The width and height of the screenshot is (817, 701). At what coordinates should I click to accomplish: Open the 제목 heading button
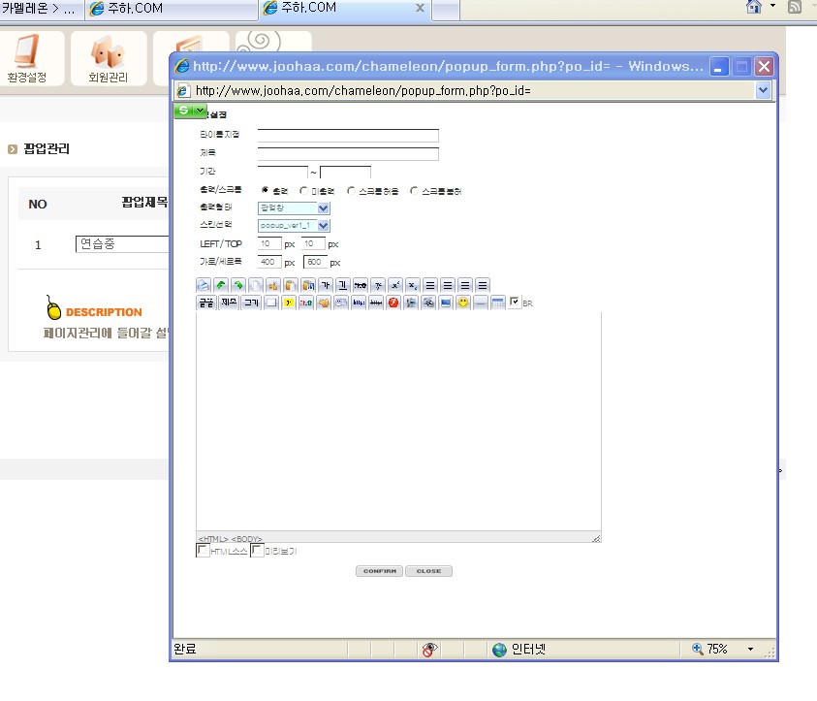pyautogui.click(x=229, y=303)
